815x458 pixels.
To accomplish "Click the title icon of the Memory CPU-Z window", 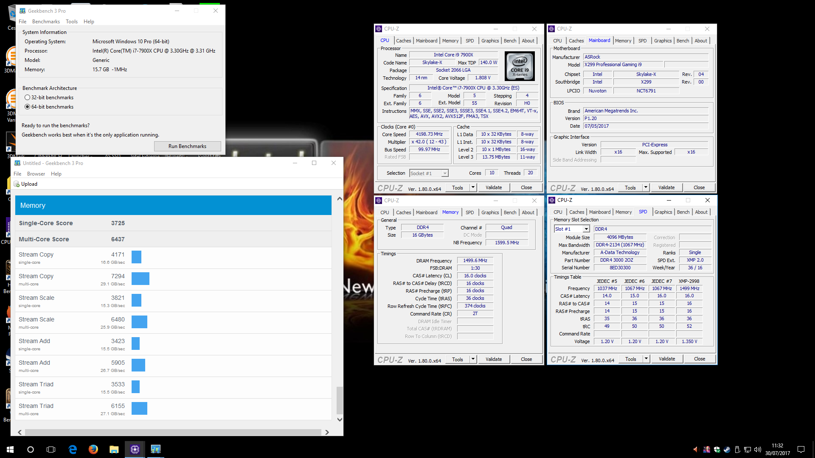I will coord(379,201).
